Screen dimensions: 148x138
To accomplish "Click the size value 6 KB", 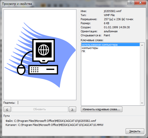I will [x=107, y=23].
